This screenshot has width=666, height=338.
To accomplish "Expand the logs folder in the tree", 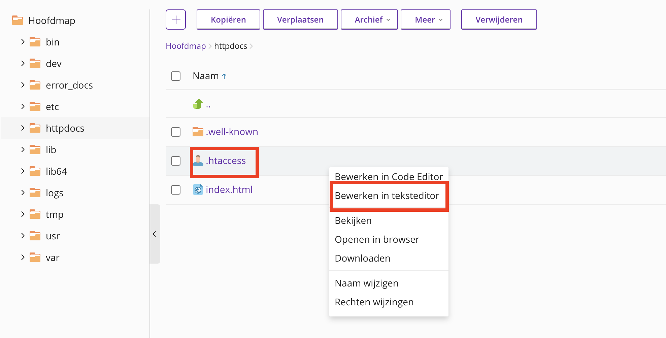I will point(23,193).
